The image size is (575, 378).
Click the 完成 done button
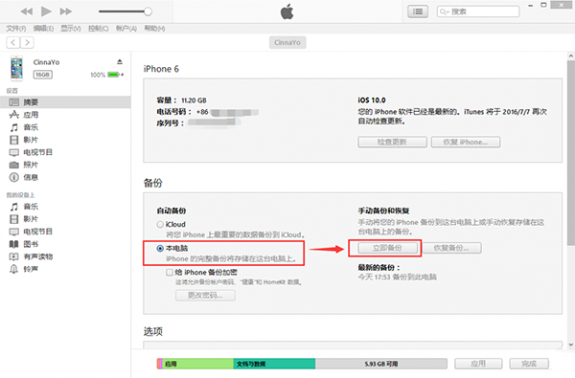529,364
